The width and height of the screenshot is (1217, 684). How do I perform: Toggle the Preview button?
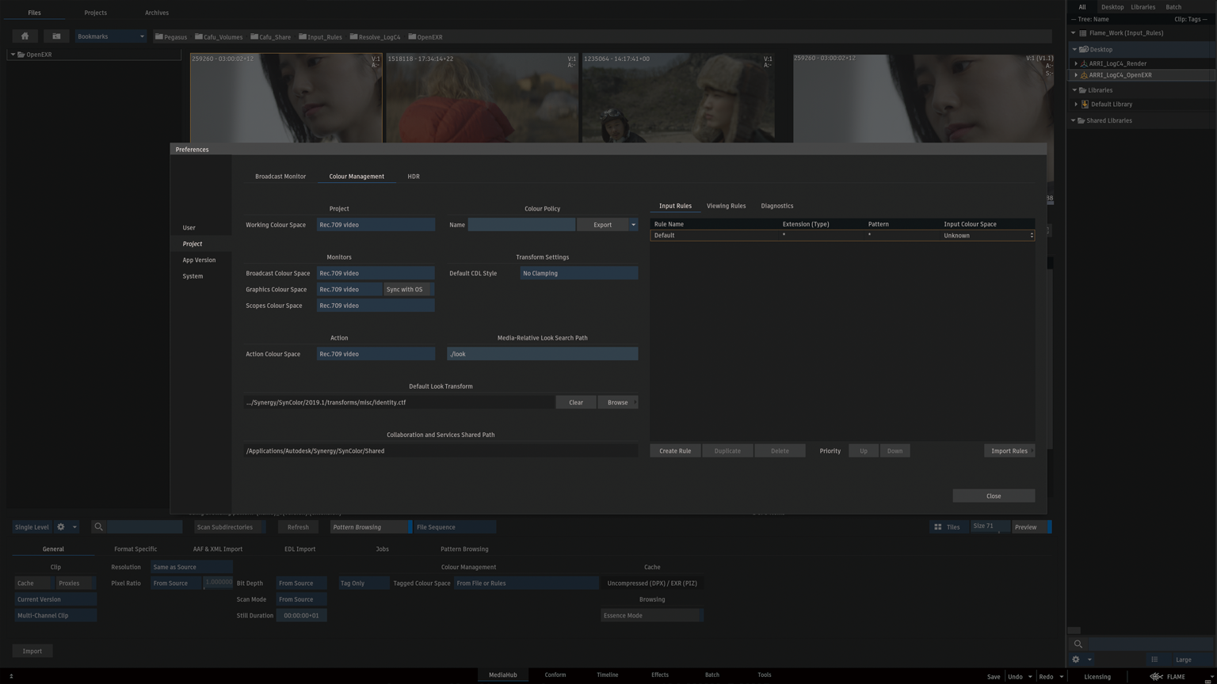1027,527
